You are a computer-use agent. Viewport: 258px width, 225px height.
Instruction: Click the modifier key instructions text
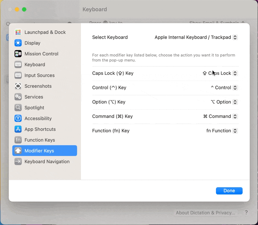click(x=164, y=58)
